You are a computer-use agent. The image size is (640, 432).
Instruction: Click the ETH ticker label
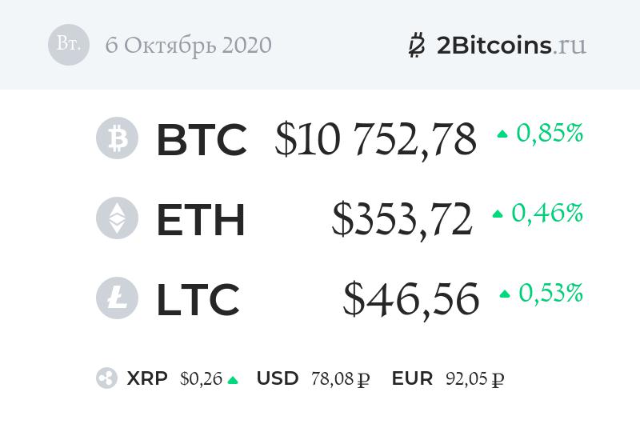[x=200, y=219]
